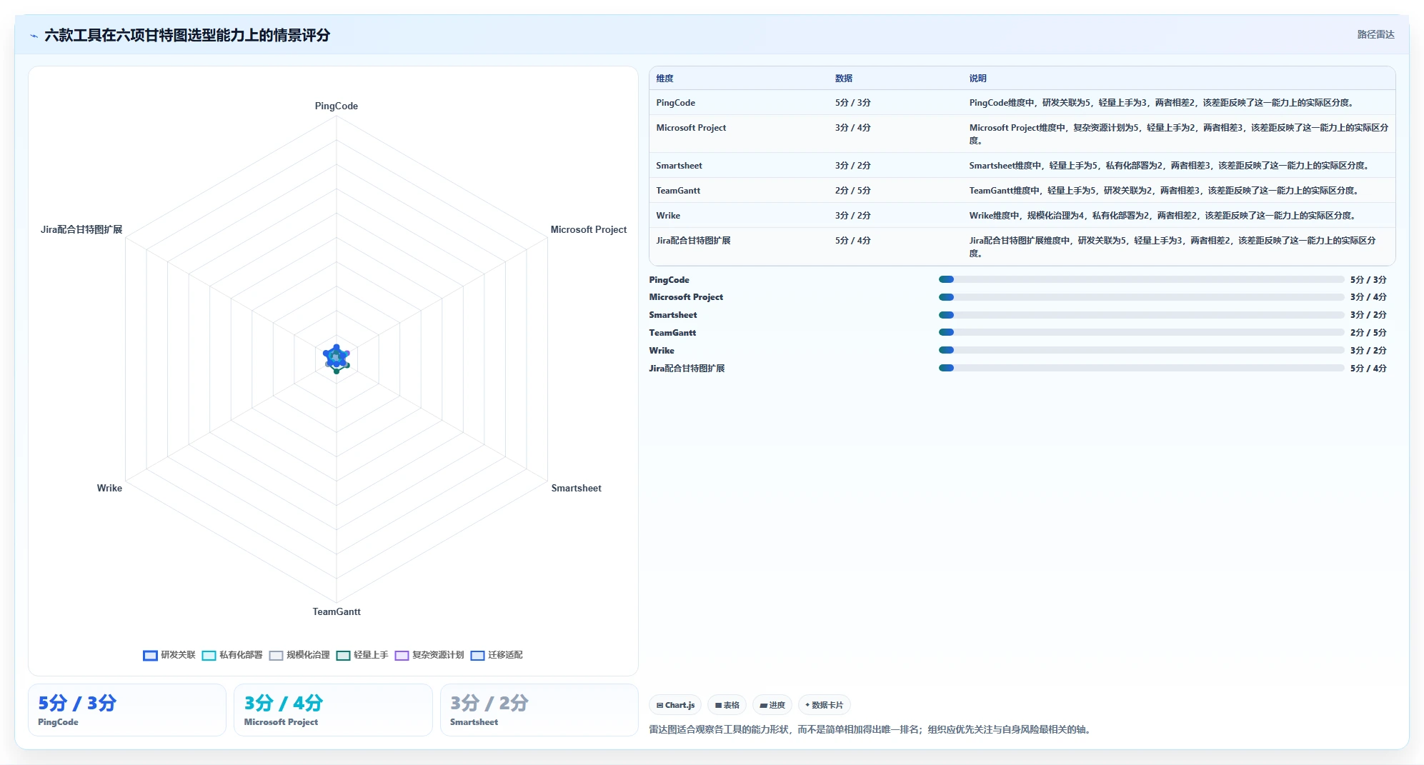Click PingCode in the table's first row
The height and width of the screenshot is (765, 1424).
tap(675, 103)
